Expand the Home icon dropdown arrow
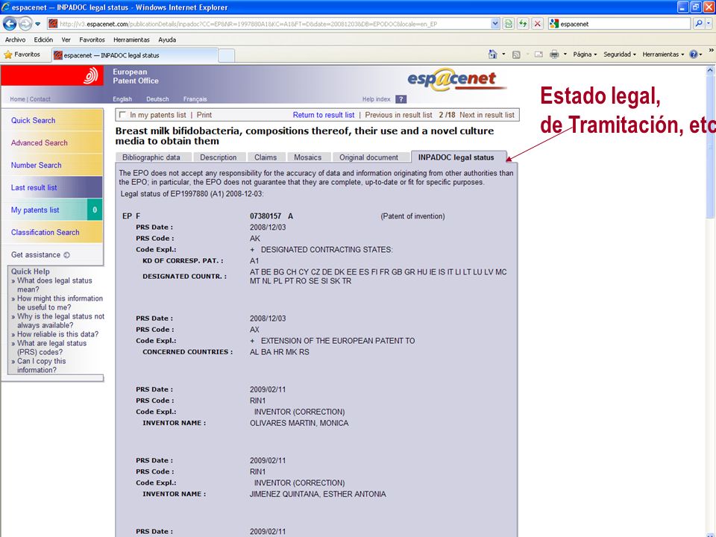716x537 pixels. 503,54
